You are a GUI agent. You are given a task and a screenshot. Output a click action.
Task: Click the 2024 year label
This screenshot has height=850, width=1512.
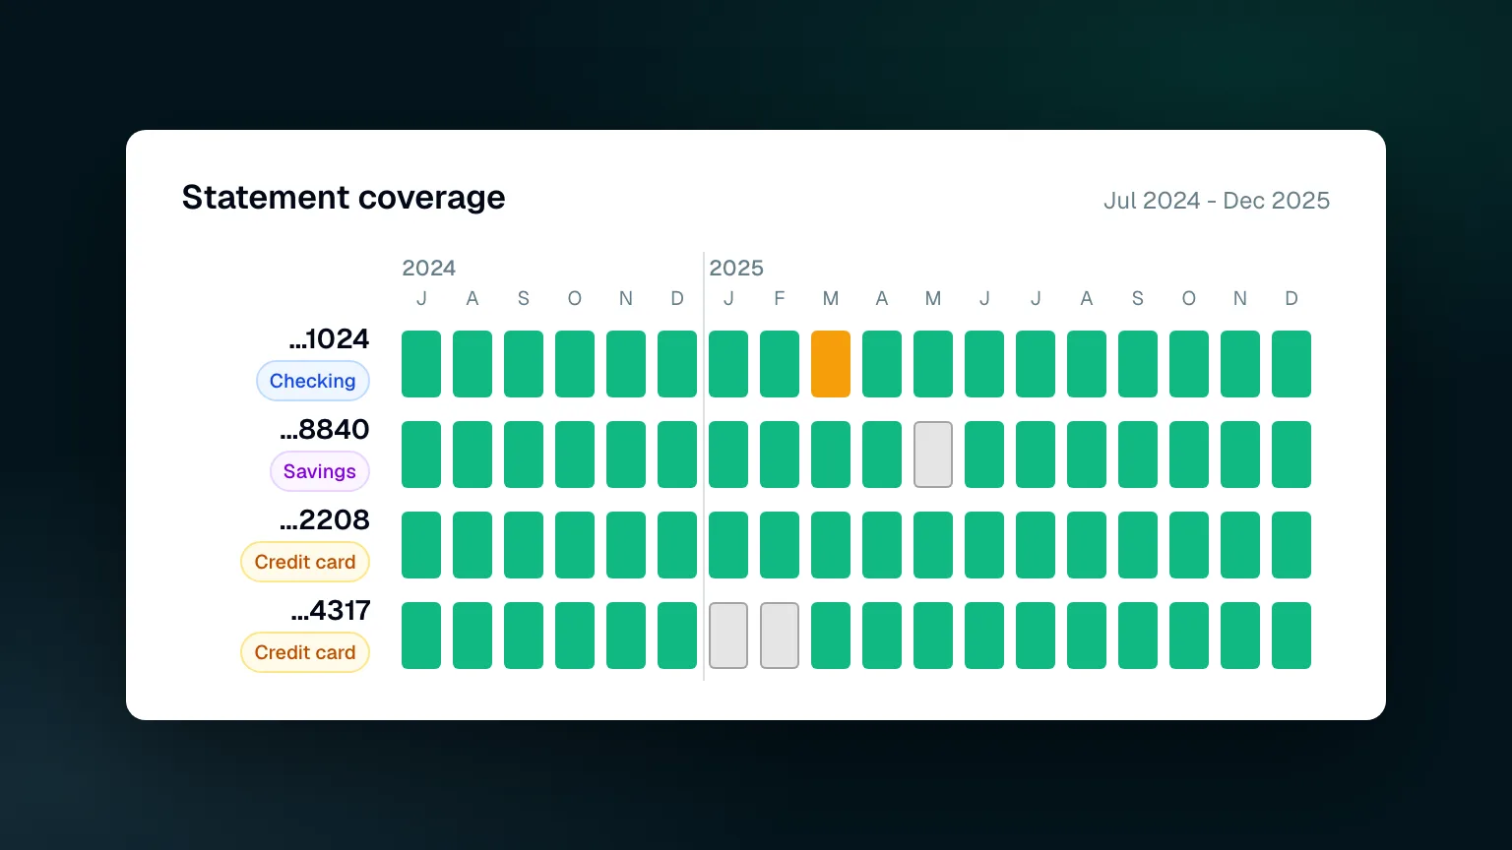click(x=429, y=268)
